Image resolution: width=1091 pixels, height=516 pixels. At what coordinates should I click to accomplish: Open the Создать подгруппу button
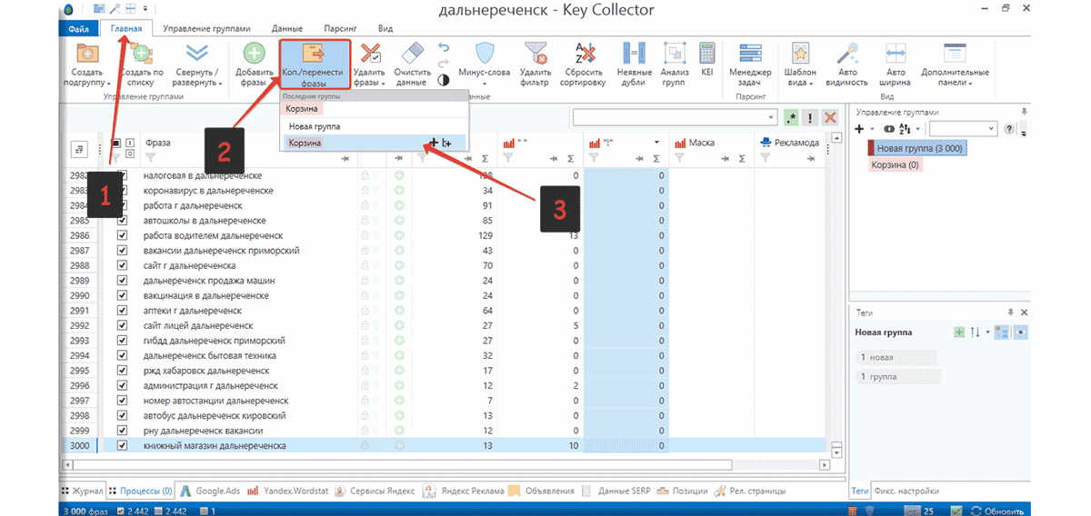tap(88, 64)
